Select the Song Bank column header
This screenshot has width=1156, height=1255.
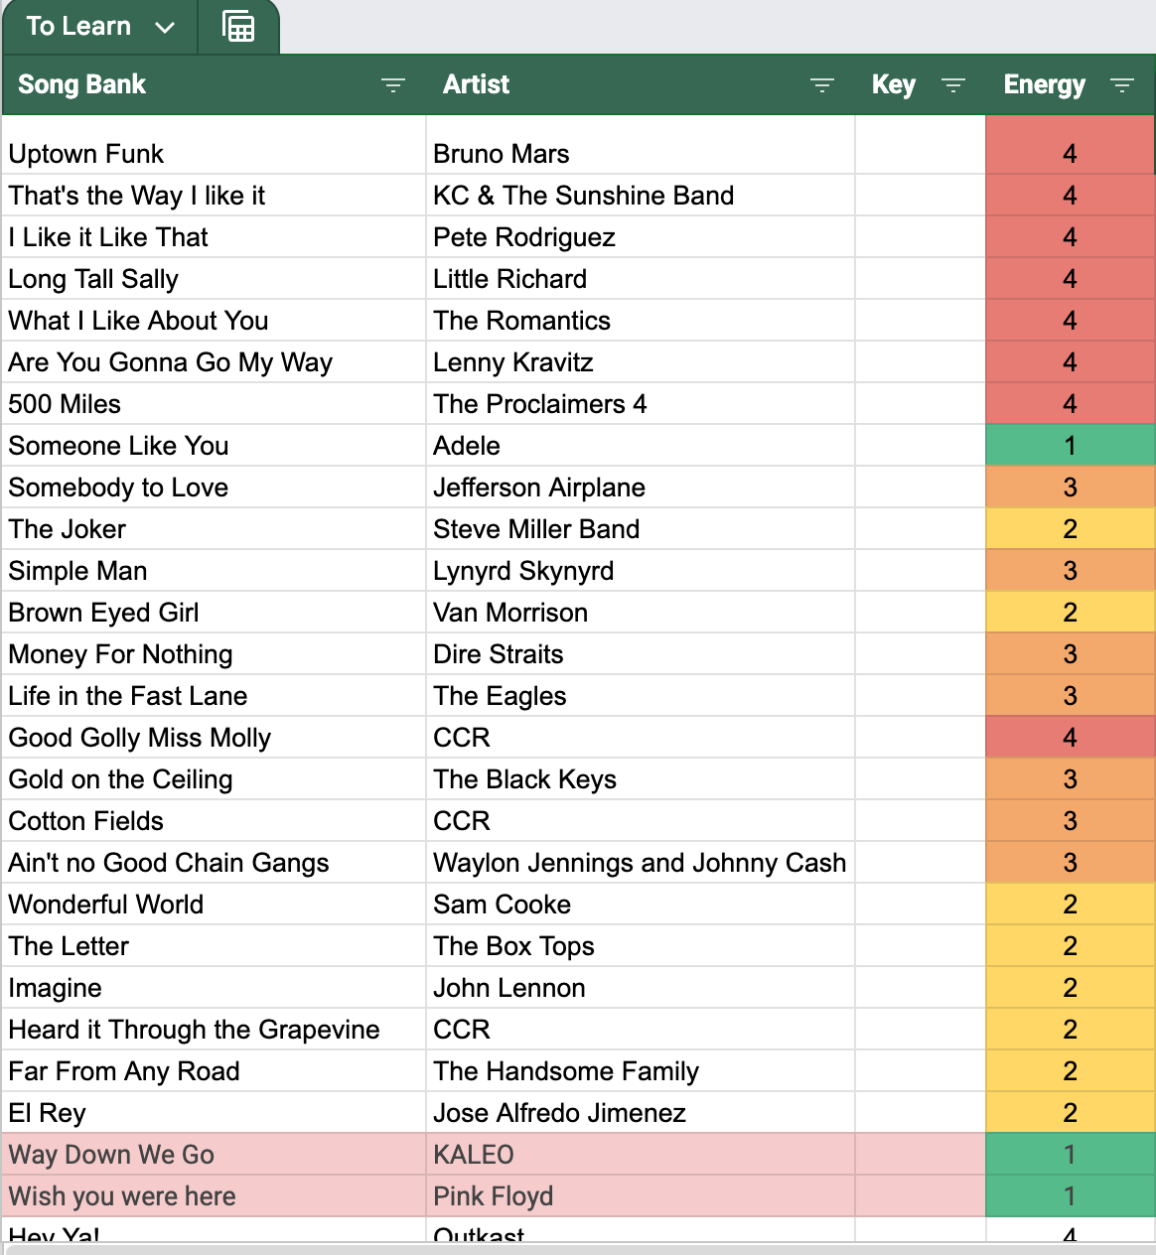pos(213,84)
